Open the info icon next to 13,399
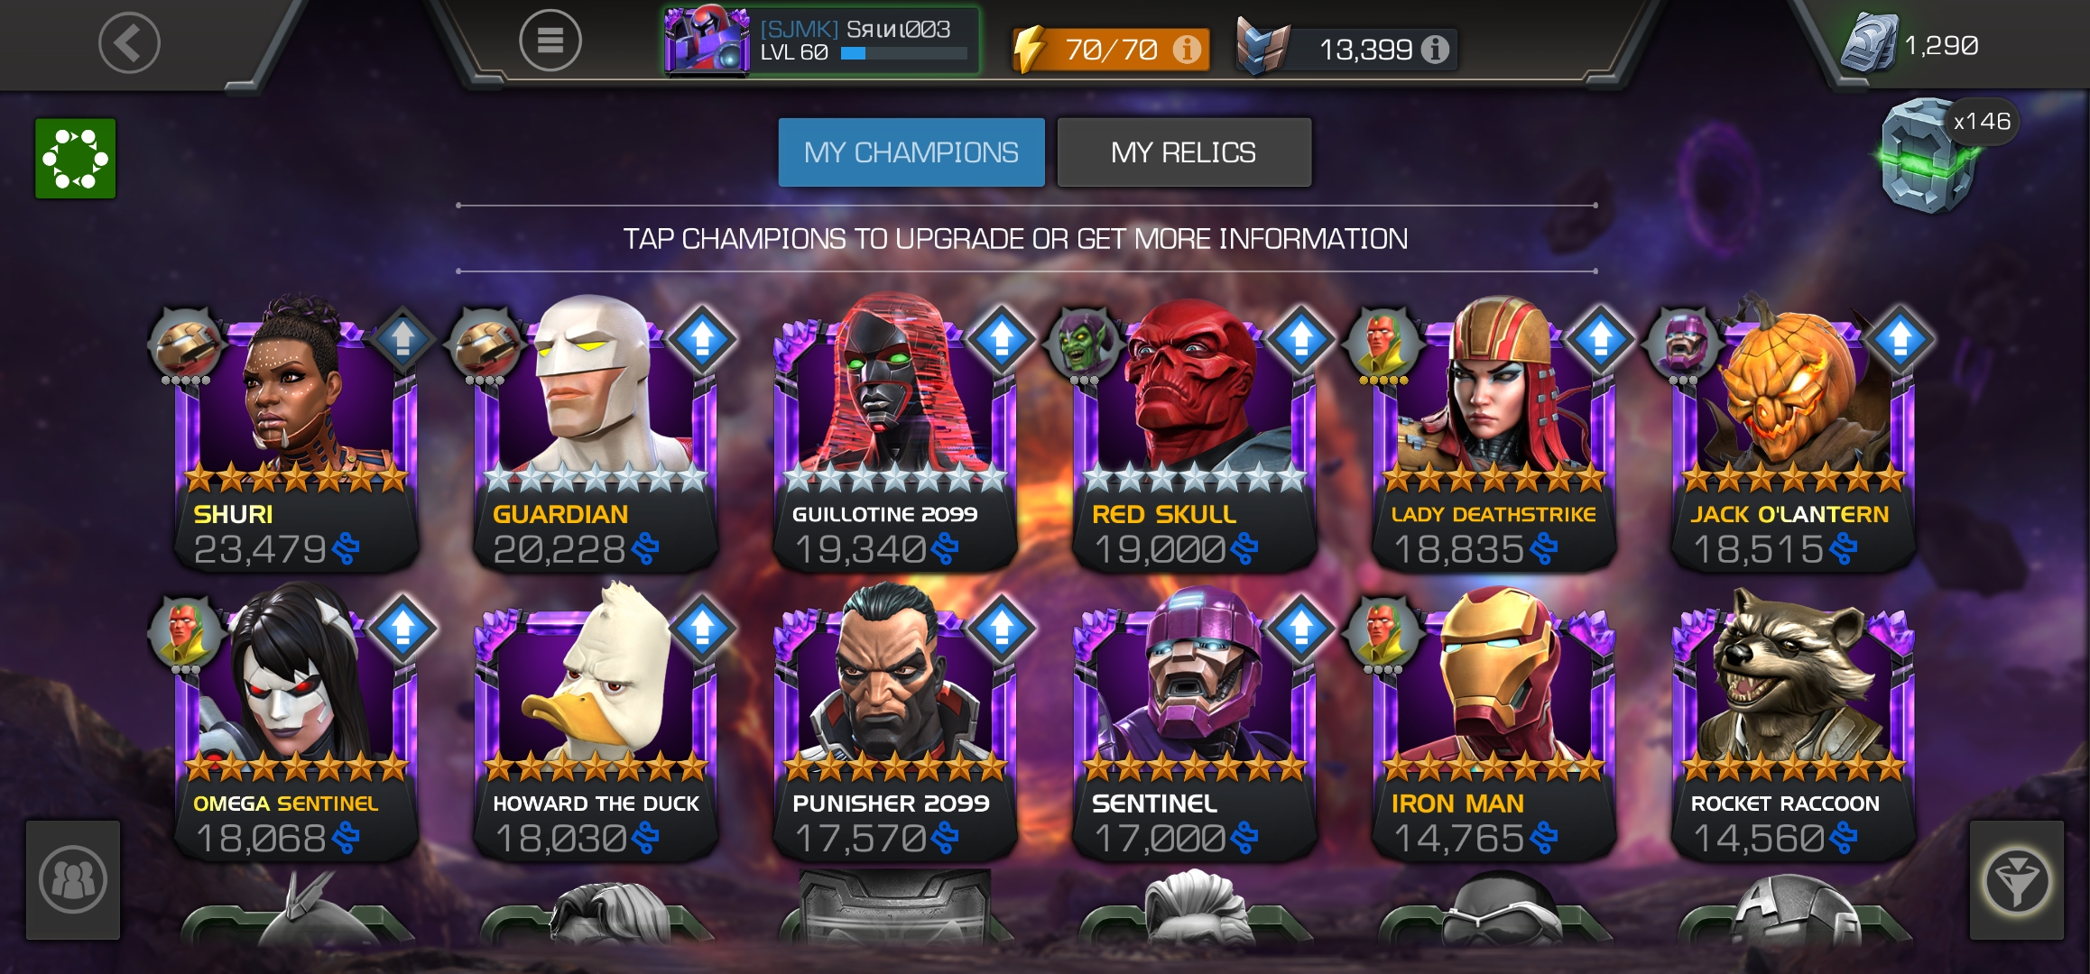2090x974 pixels. (1435, 49)
